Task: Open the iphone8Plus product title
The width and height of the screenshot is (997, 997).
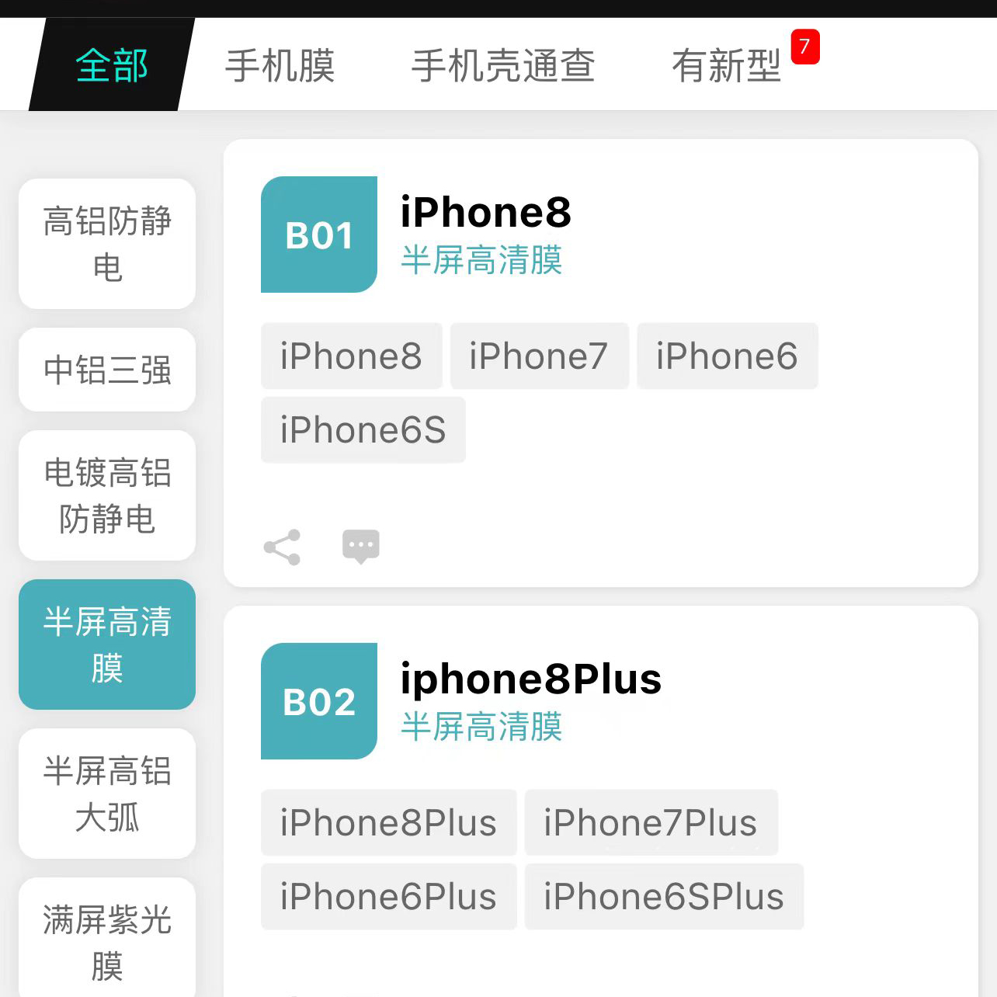Action: coord(531,679)
